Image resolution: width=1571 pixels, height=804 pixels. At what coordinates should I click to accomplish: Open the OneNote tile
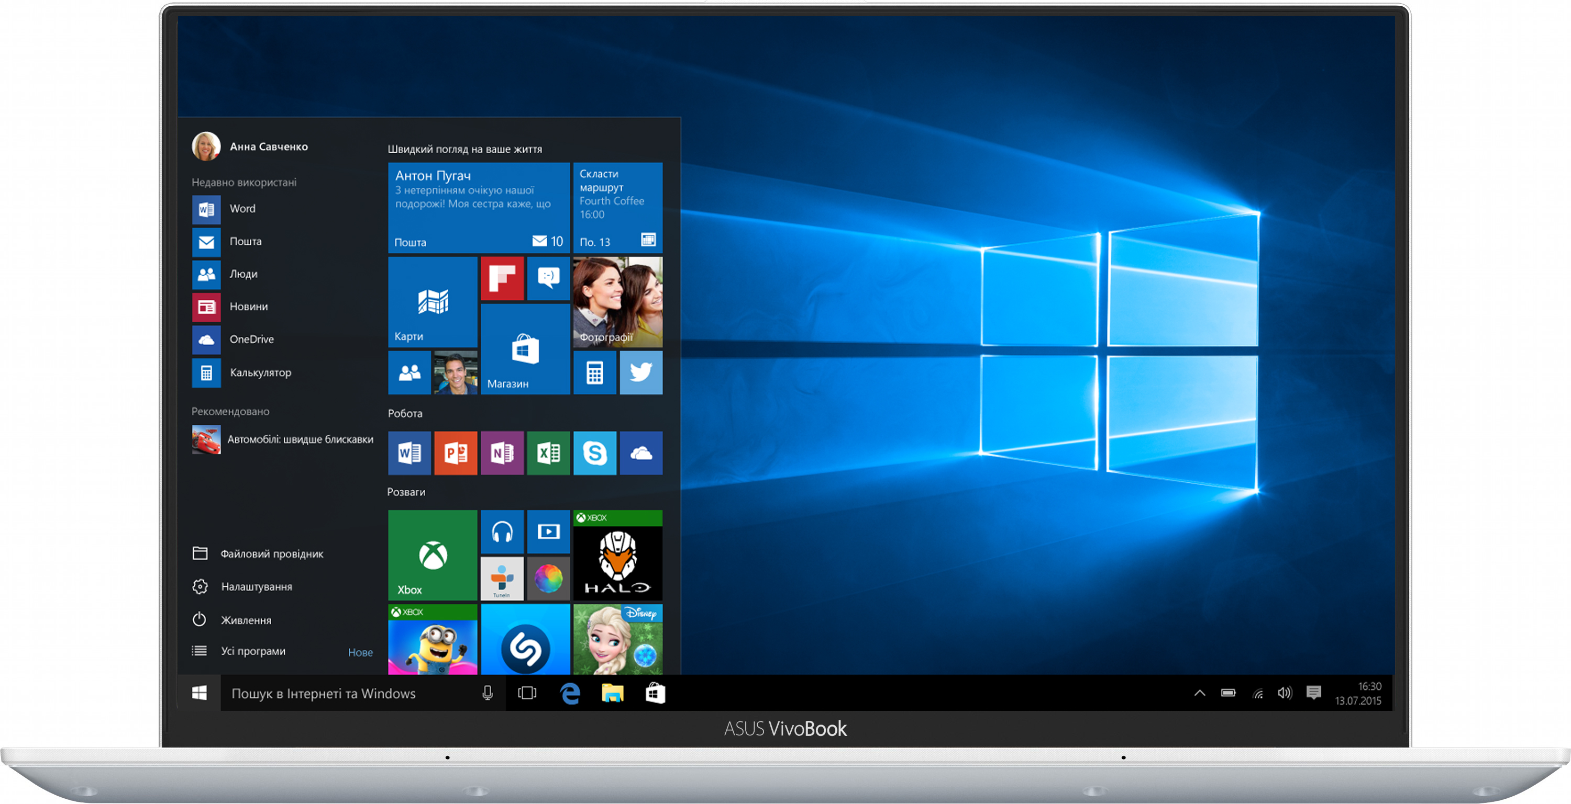coord(502,453)
